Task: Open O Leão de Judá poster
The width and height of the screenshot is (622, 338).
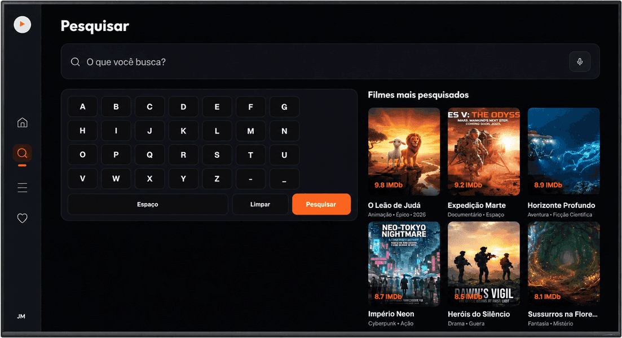Action: click(404, 152)
